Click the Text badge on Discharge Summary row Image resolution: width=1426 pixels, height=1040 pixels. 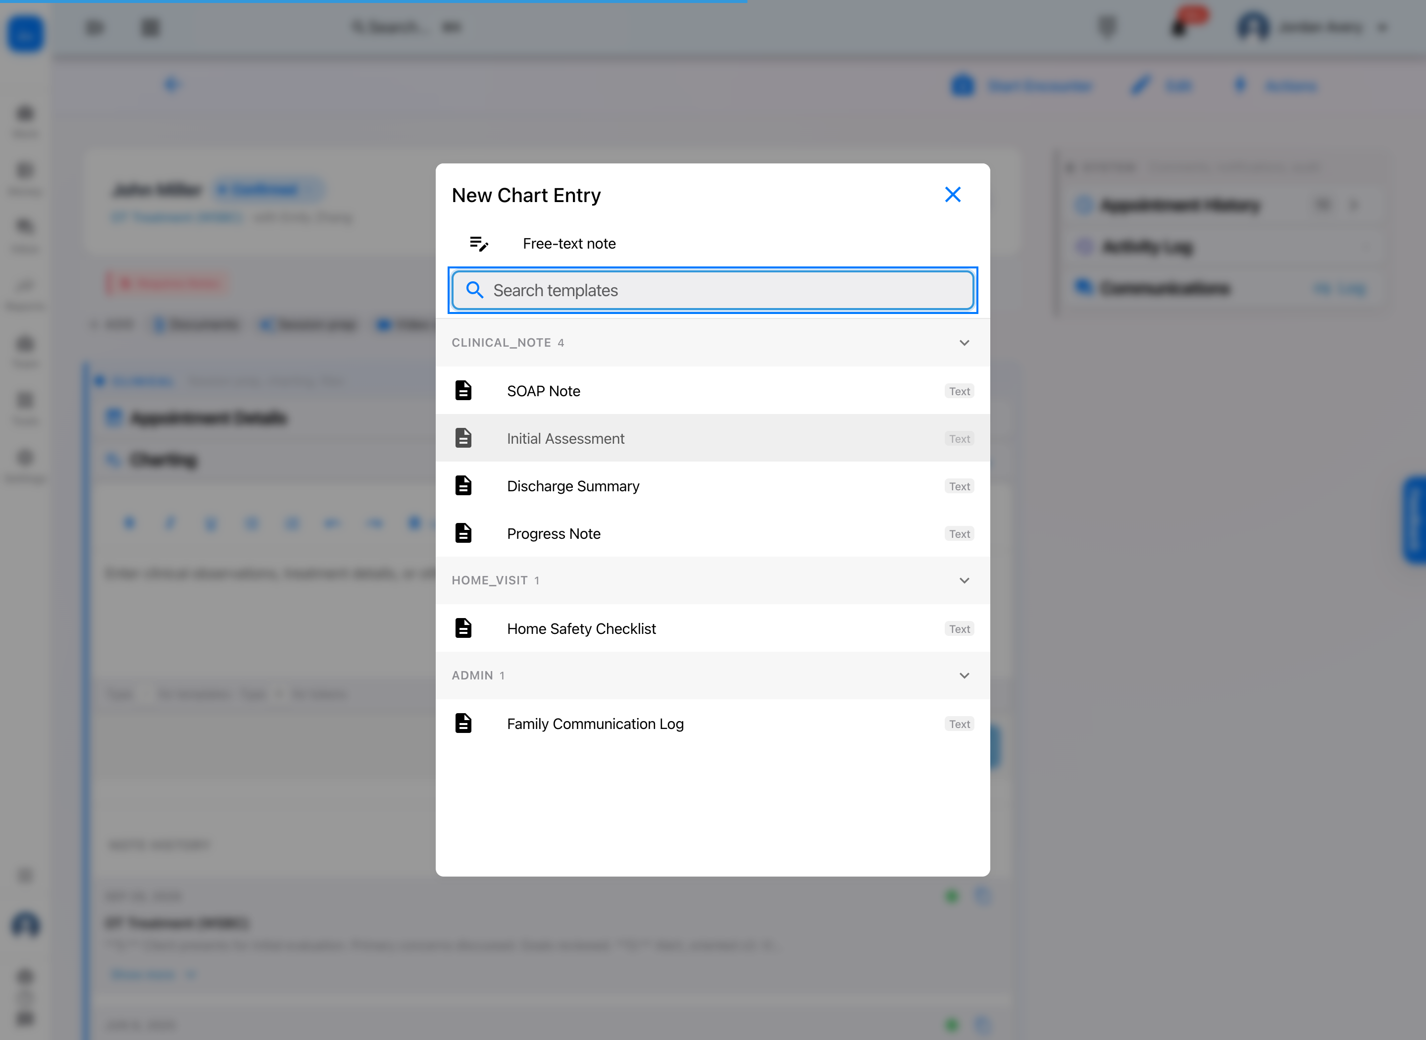click(x=959, y=487)
